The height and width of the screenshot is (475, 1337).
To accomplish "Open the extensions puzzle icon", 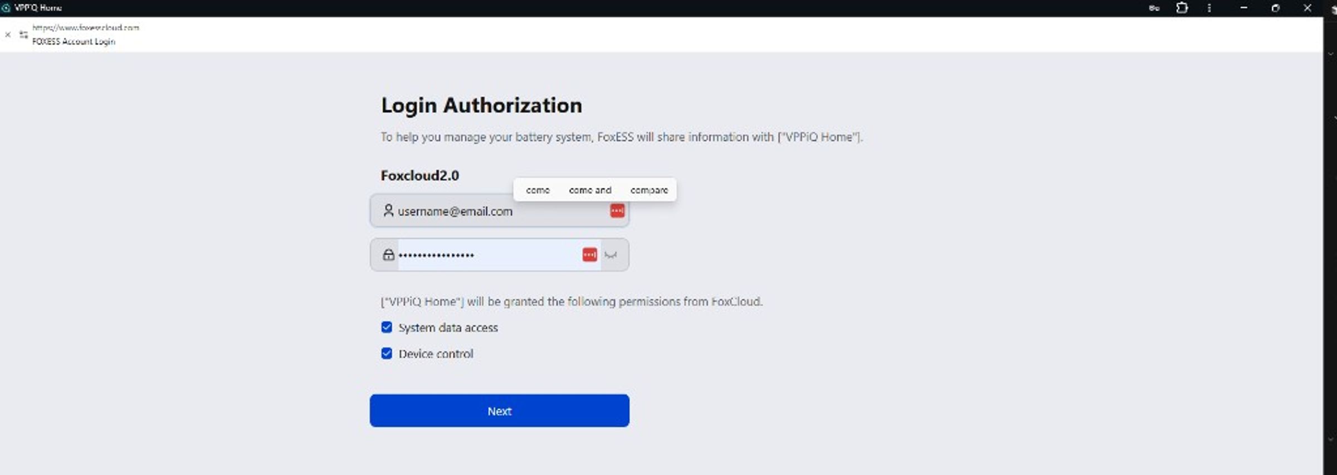I will coord(1182,8).
